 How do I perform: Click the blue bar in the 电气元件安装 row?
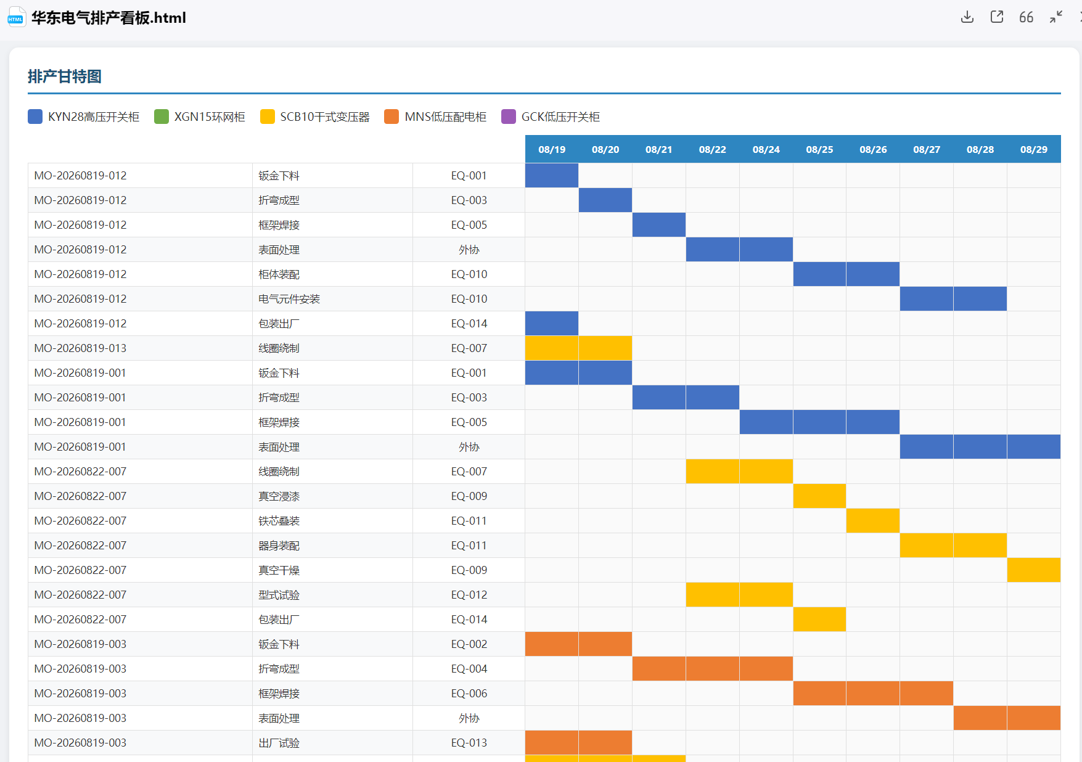coord(953,299)
